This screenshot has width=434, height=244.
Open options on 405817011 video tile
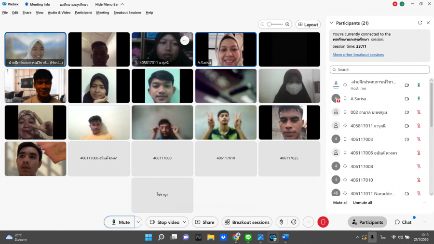(x=185, y=41)
